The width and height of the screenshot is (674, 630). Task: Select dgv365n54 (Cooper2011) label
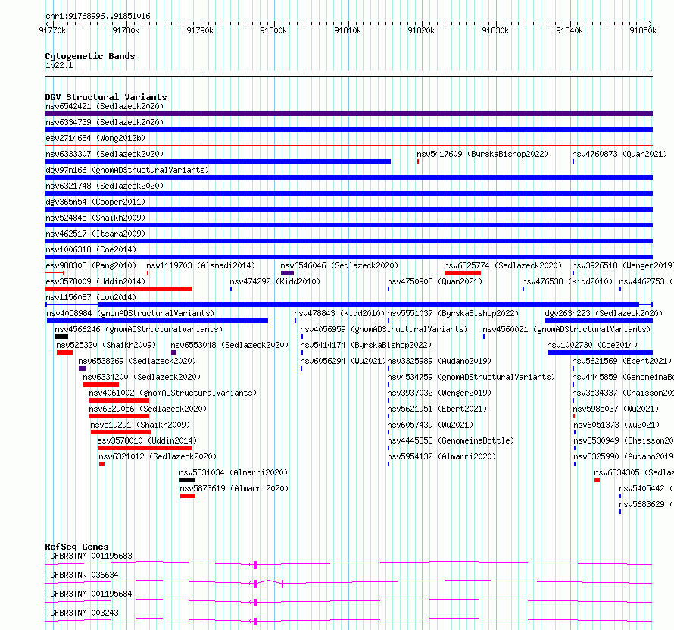tap(95, 202)
